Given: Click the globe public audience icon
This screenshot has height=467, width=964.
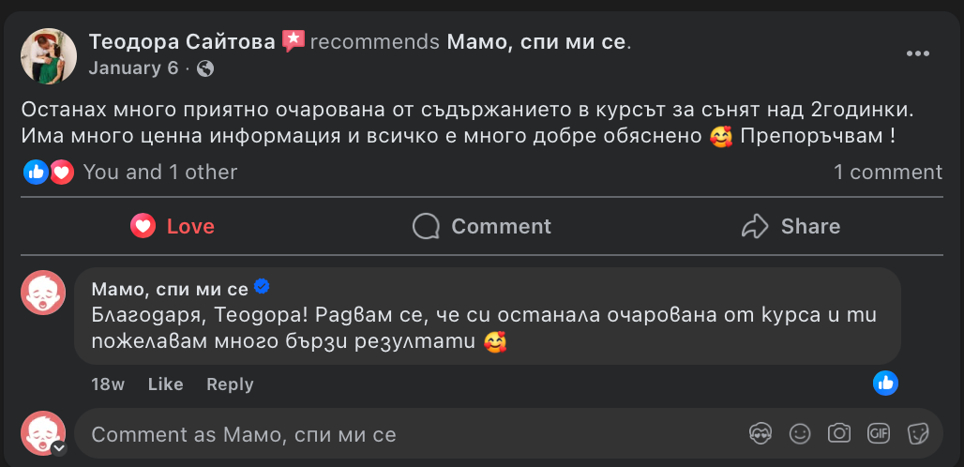Looking at the screenshot, I should pyautogui.click(x=205, y=68).
